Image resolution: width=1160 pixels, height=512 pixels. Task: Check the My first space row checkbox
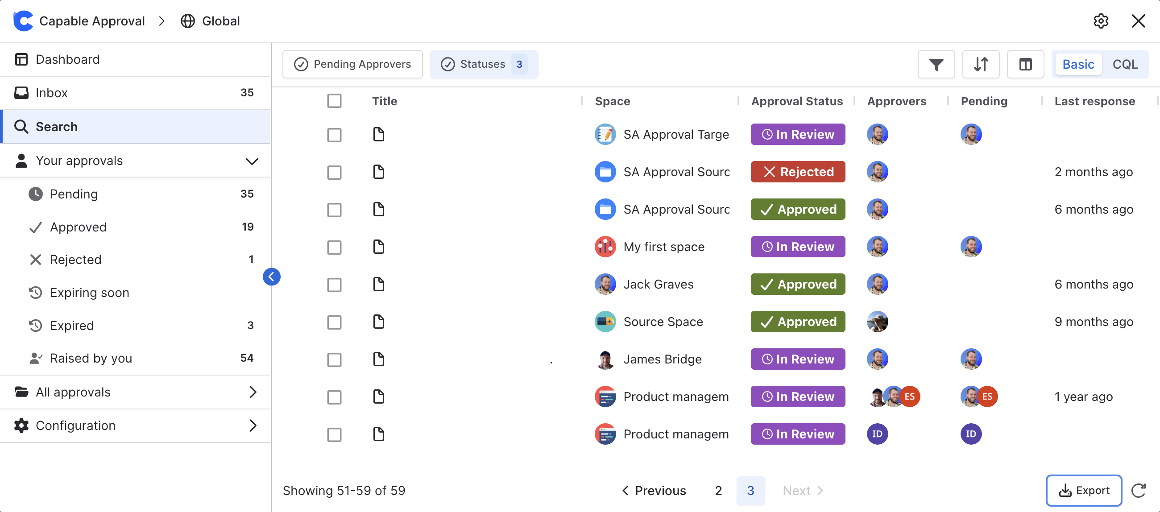[x=334, y=247]
